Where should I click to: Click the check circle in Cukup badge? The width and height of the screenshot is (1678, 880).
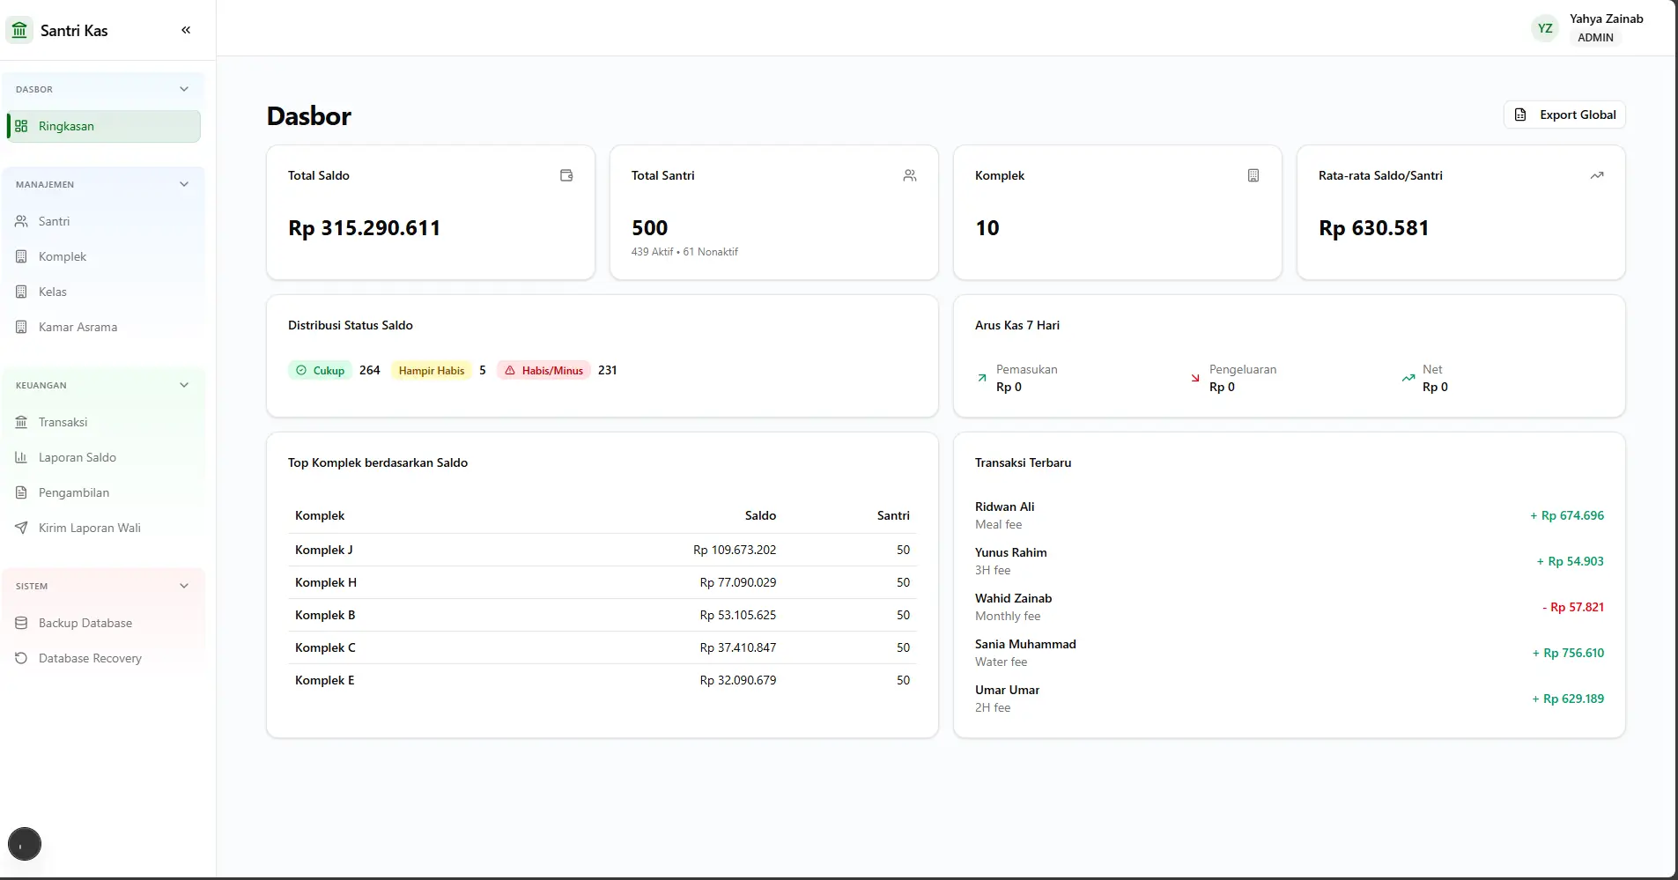click(x=301, y=370)
